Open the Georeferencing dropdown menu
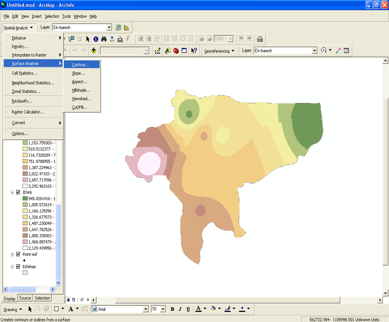389x322 pixels. (219, 51)
